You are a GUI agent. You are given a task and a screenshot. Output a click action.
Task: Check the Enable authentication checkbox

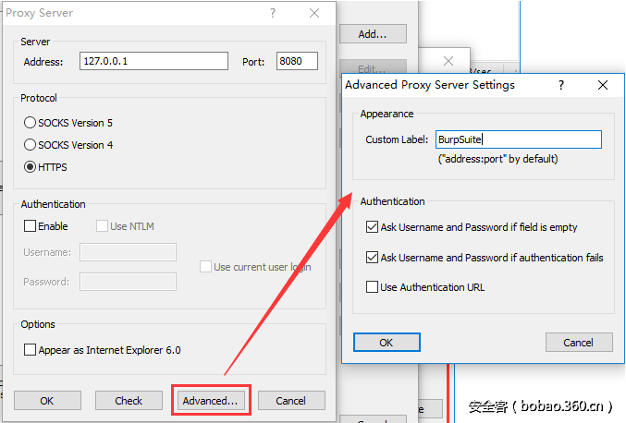coord(30,226)
